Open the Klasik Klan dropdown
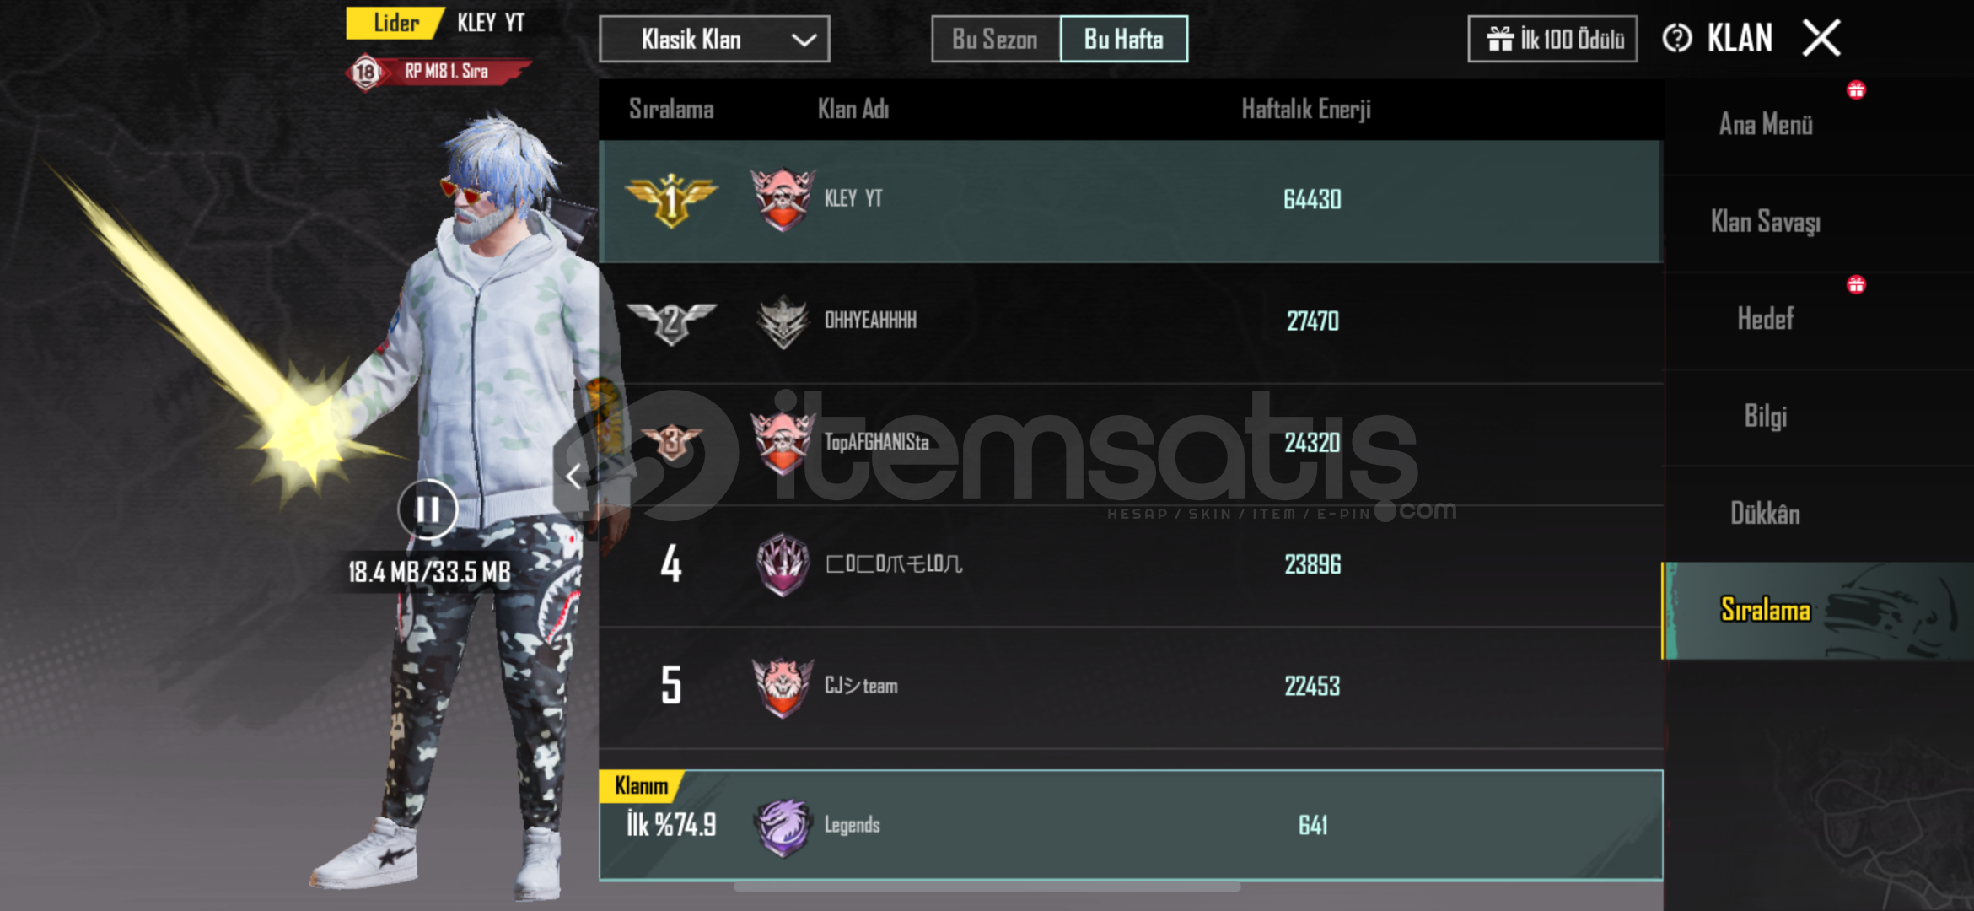Image resolution: width=1974 pixels, height=911 pixels. [x=714, y=39]
